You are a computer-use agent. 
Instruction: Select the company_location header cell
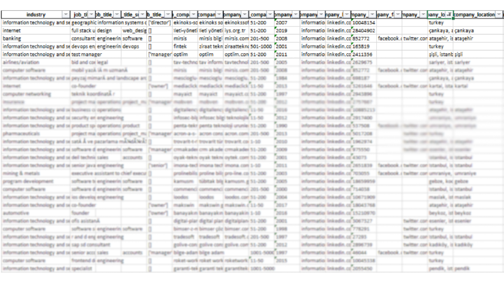(478, 15)
